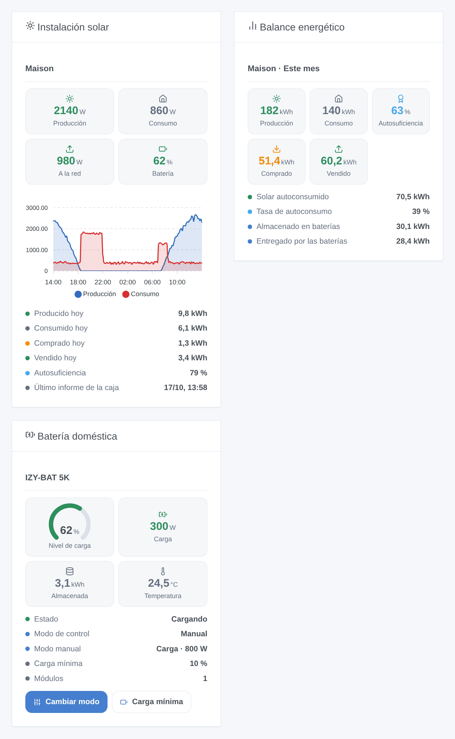Click the red Consumo legend color dot
Screen dimensions: 455x739
click(126, 294)
